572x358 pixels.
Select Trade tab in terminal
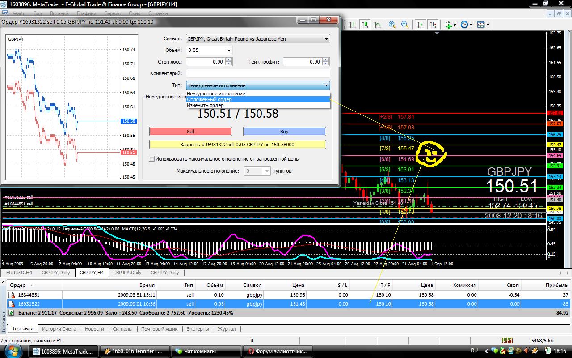tap(23, 328)
